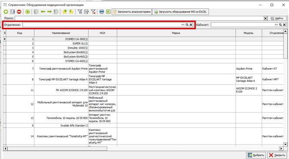The width and height of the screenshot is (289, 159).
Task: Search departments with Отделение magnifier icon
Action: 187,25
